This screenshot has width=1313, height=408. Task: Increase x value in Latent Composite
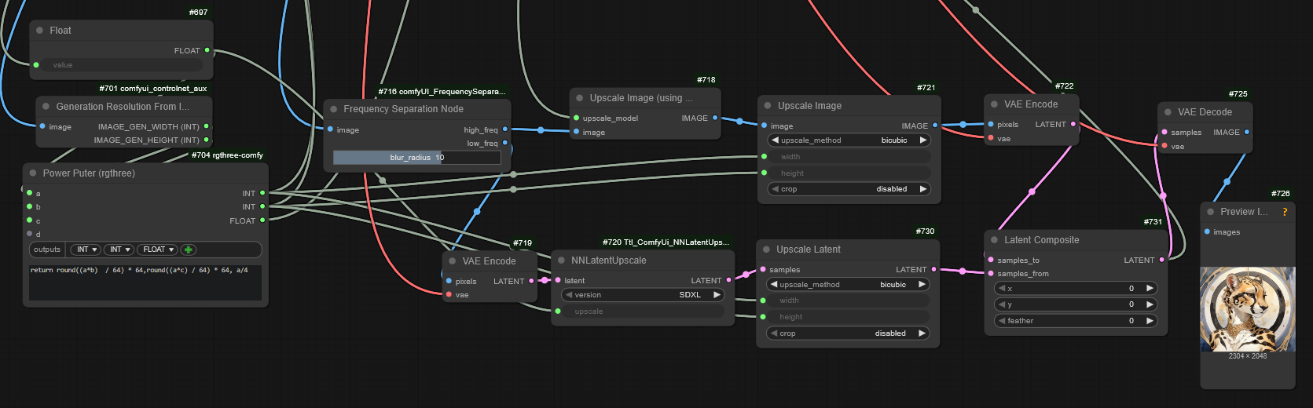pyautogui.click(x=1150, y=288)
